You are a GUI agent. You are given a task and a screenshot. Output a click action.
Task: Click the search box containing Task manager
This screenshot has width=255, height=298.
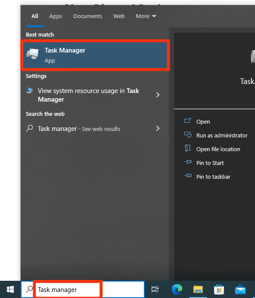coord(83,289)
